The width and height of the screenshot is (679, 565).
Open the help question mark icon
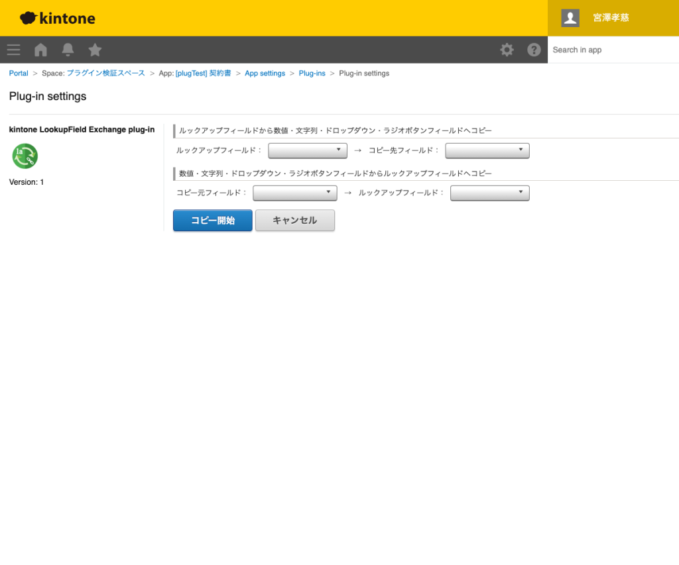pyautogui.click(x=534, y=50)
